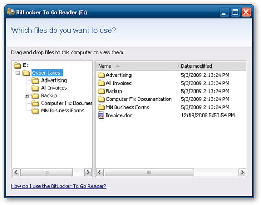Select the Invoice.doc document icon
This screenshot has width=261, height=205.
tap(101, 115)
